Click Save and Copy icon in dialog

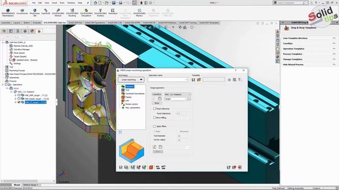[x=126, y=167]
